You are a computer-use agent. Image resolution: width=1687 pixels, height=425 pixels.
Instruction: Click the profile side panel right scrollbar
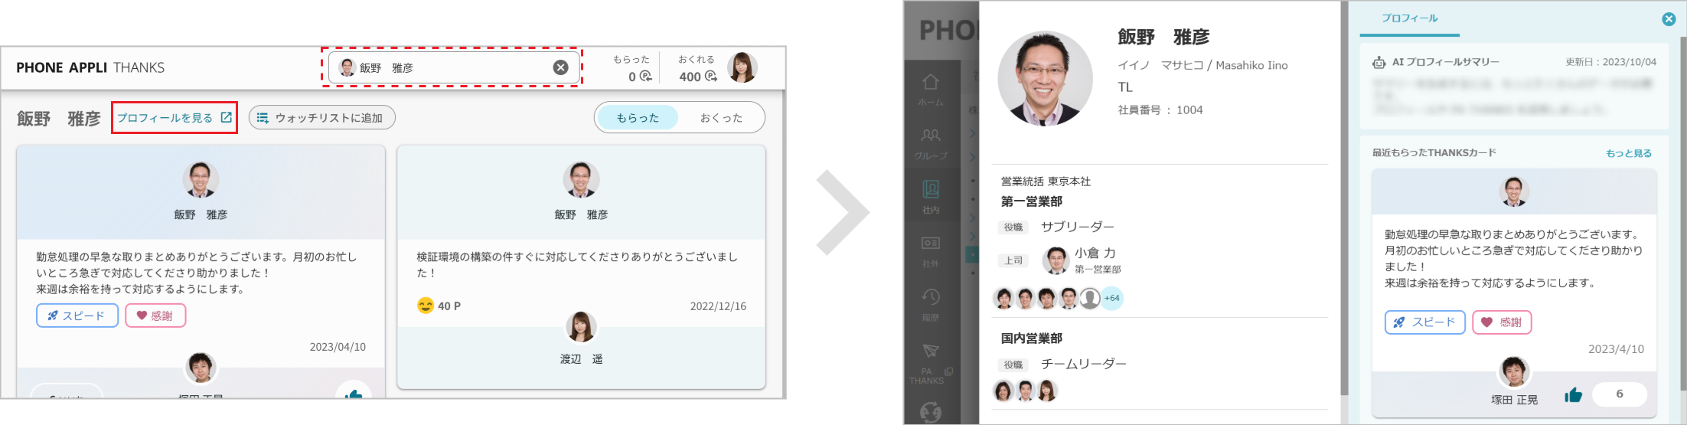(x=1682, y=213)
